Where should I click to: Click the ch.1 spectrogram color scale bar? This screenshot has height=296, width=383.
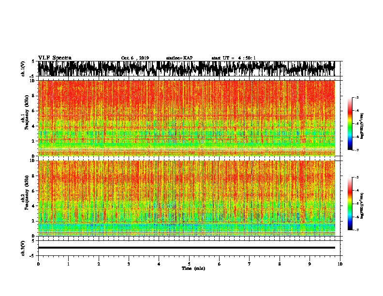[x=350, y=124]
